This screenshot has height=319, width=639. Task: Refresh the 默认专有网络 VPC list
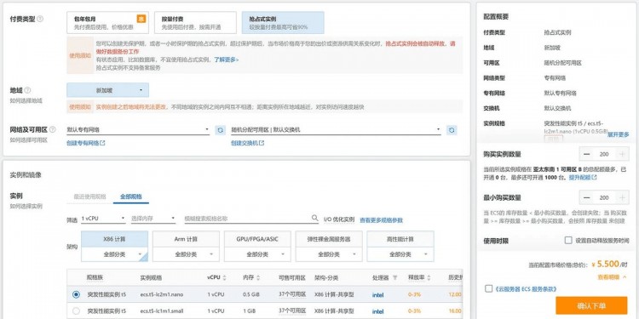221,130
